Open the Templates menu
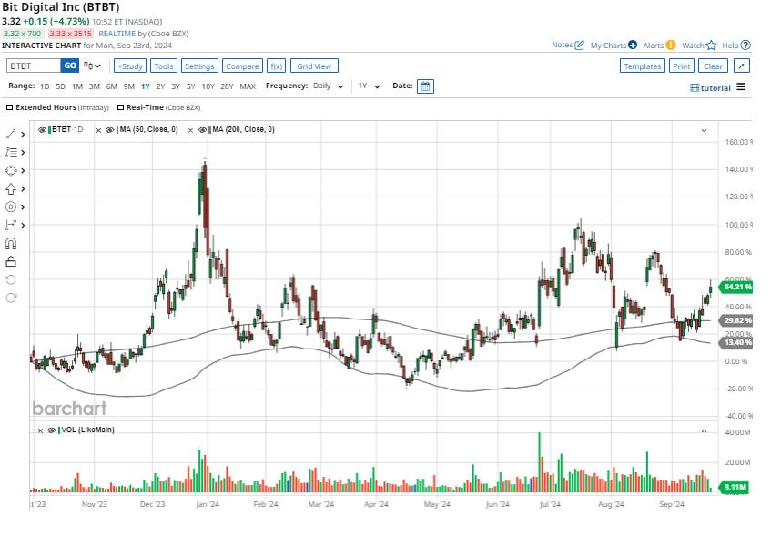The height and width of the screenshot is (536, 781). click(x=642, y=66)
